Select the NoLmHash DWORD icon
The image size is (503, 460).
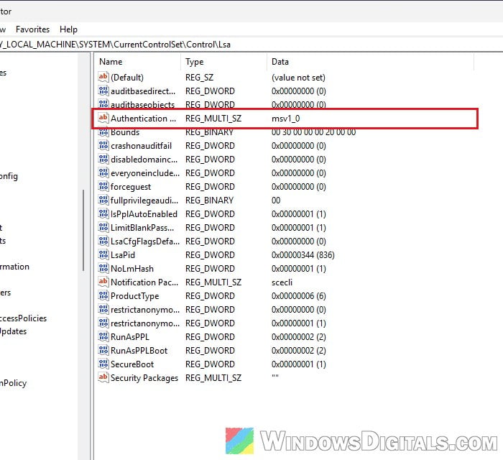103,269
